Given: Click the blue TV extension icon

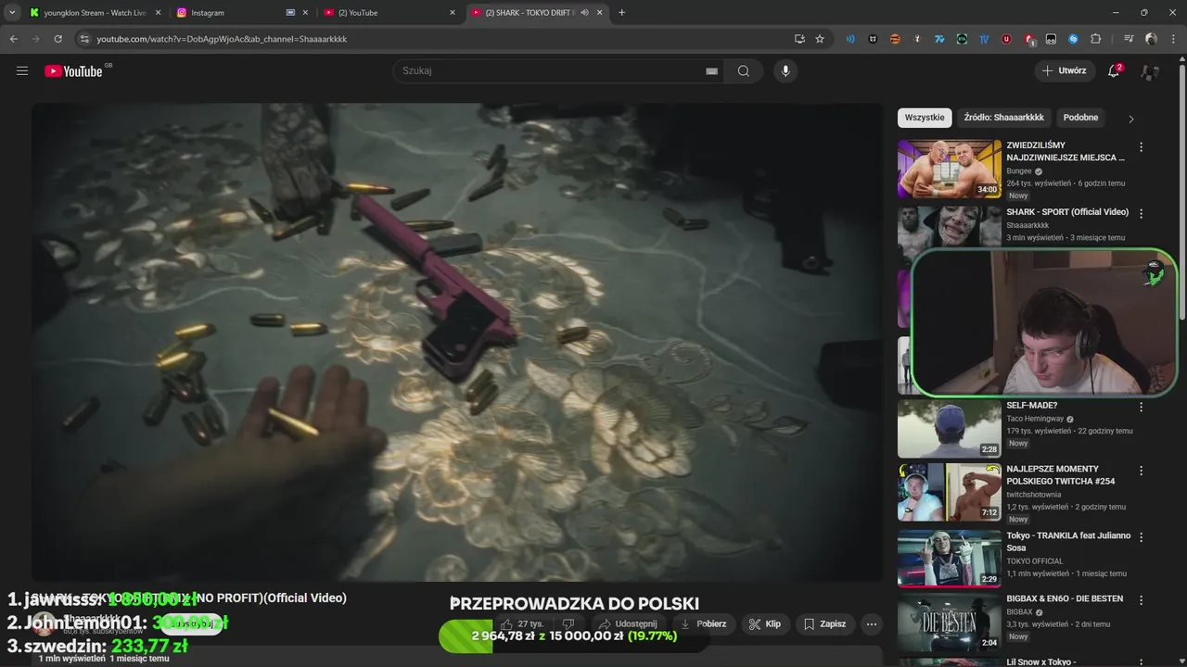Looking at the screenshot, I should [984, 39].
